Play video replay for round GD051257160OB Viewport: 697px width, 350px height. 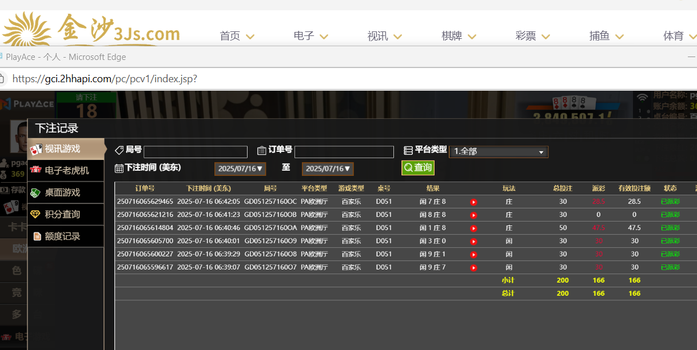click(473, 215)
